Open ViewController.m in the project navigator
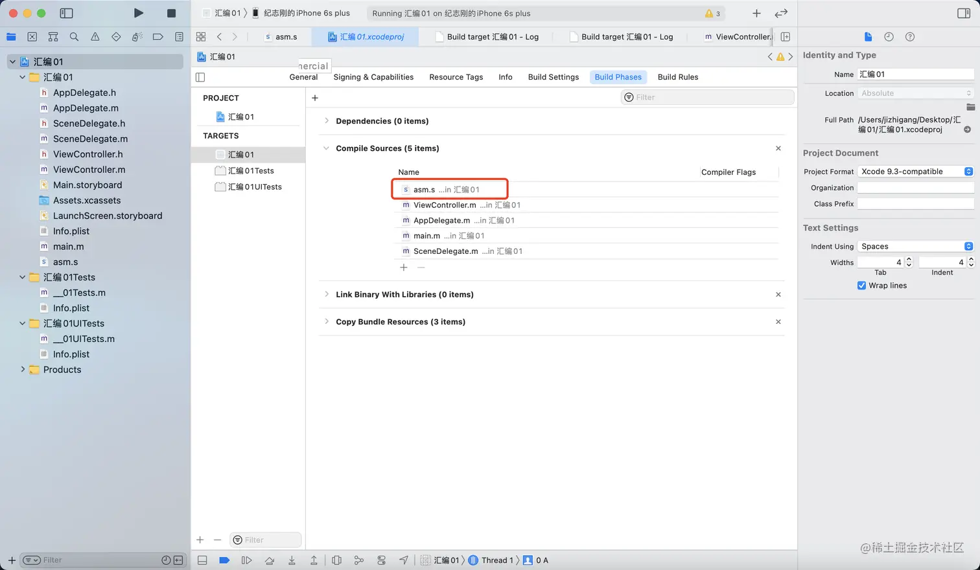Screen dimensions: 980x570 [89, 170]
